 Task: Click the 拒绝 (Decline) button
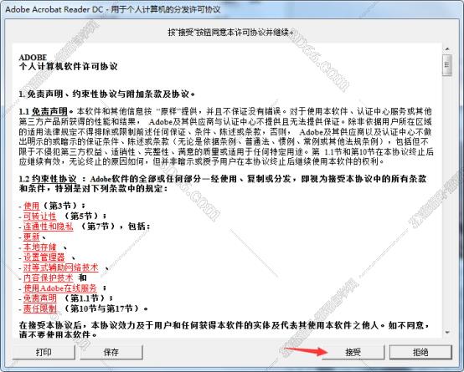click(420, 352)
